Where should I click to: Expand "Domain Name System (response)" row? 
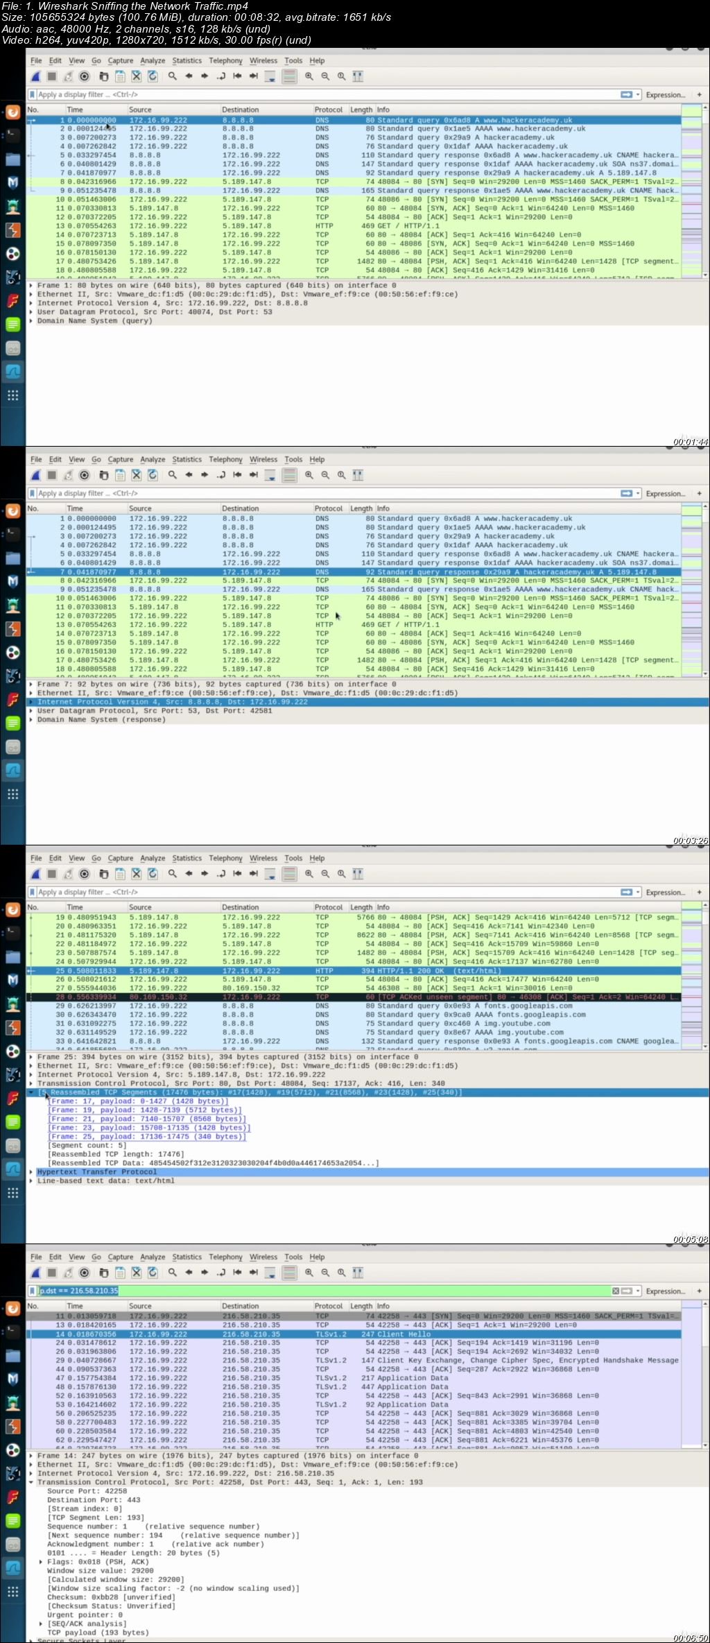coord(31,720)
